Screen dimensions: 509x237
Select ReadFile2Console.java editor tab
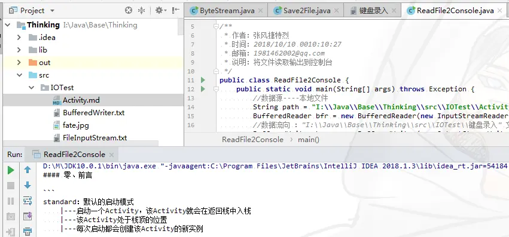click(x=455, y=10)
